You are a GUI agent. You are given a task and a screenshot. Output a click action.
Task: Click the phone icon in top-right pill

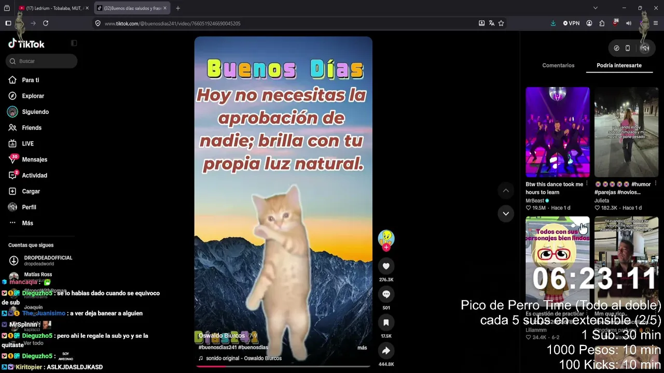pyautogui.click(x=628, y=48)
